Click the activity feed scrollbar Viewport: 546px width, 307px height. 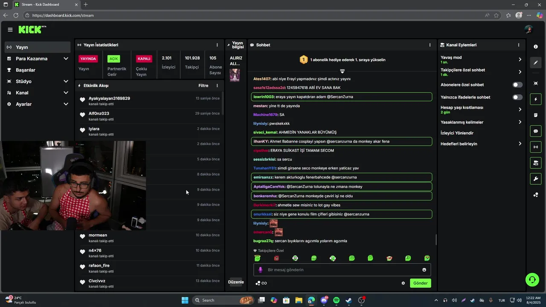pos(223,103)
